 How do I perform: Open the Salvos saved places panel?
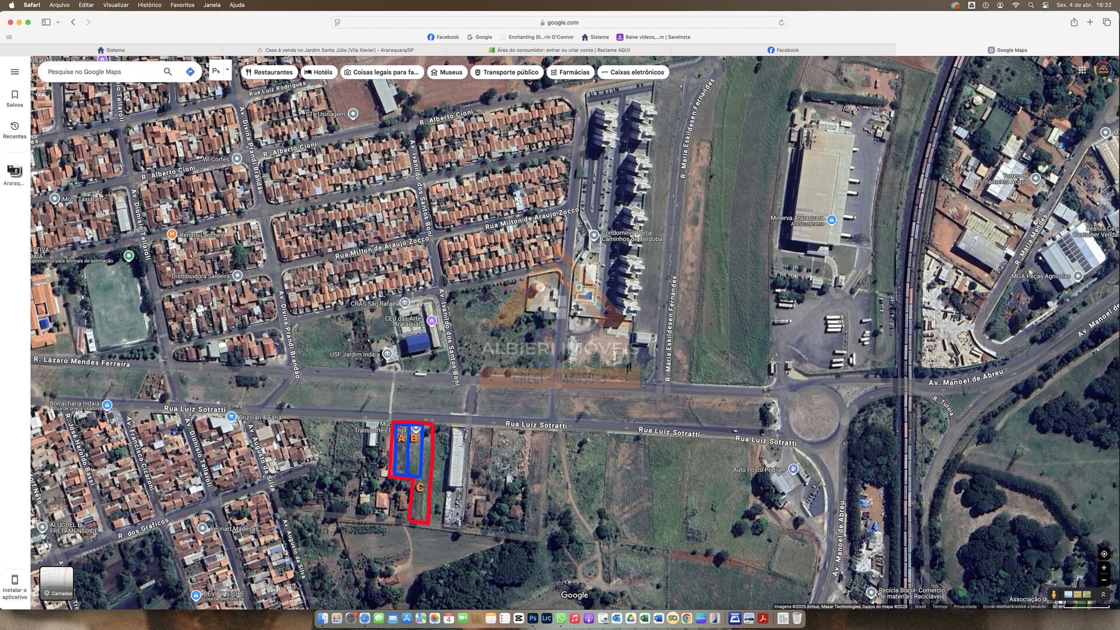[15, 99]
